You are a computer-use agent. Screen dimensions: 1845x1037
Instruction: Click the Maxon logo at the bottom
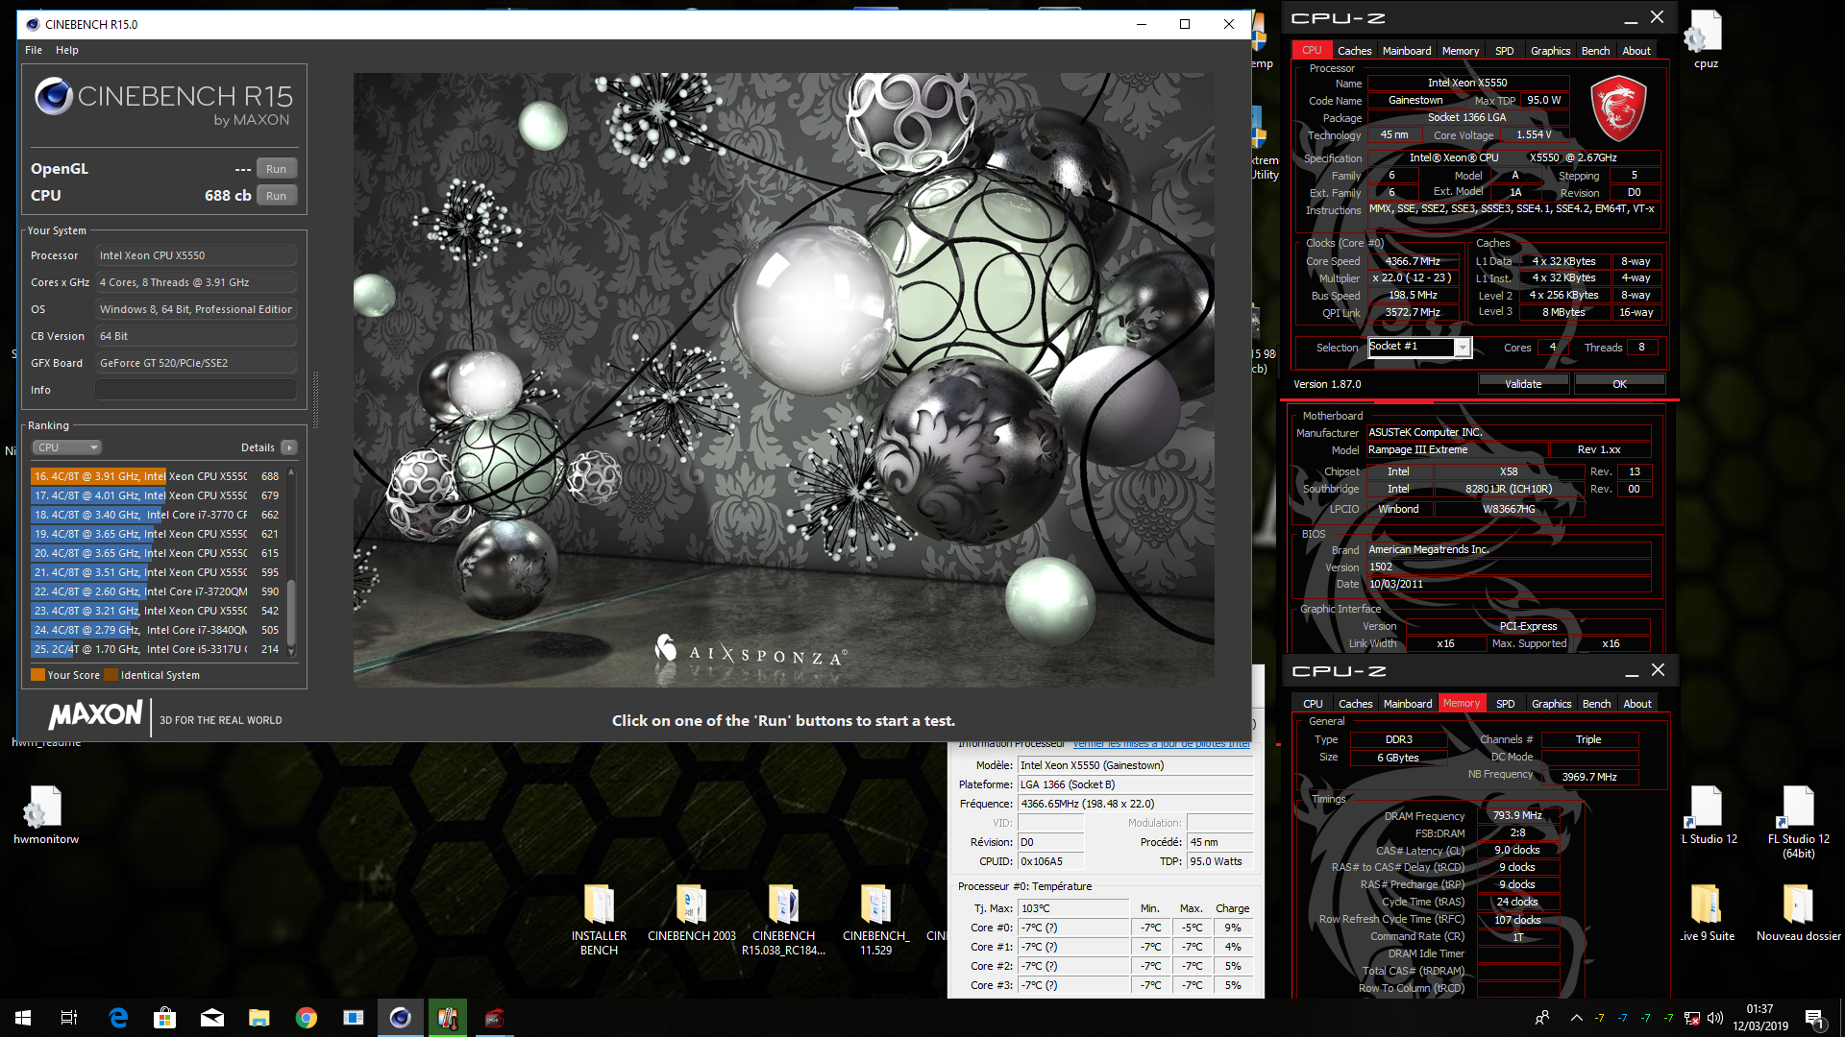coord(96,715)
